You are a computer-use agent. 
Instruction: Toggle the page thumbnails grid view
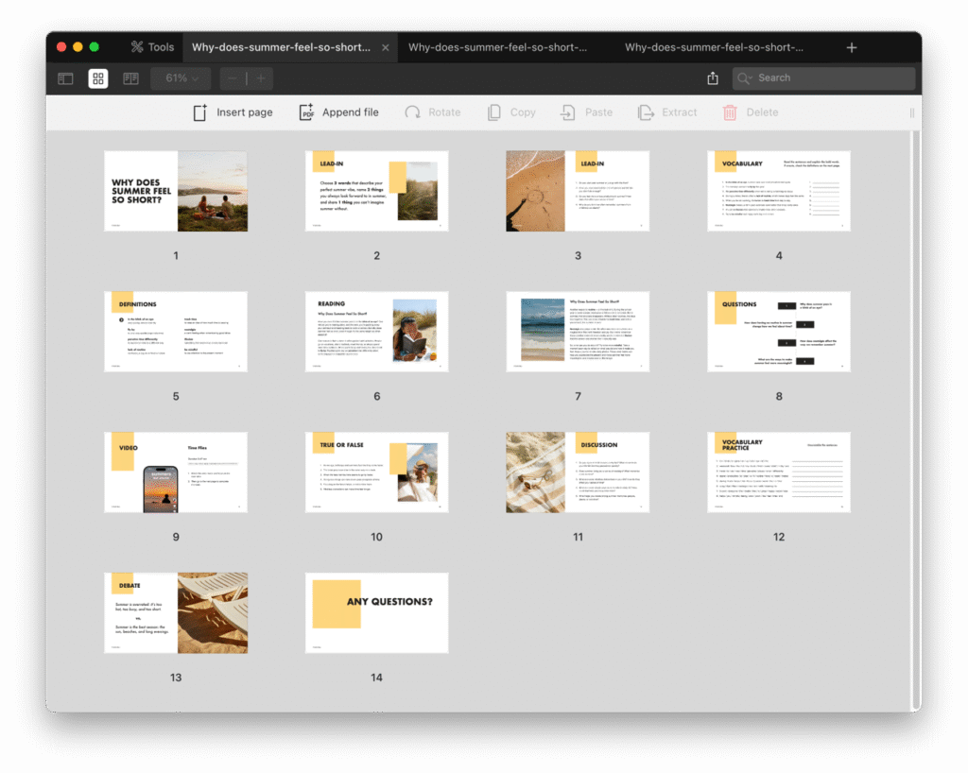(x=98, y=78)
